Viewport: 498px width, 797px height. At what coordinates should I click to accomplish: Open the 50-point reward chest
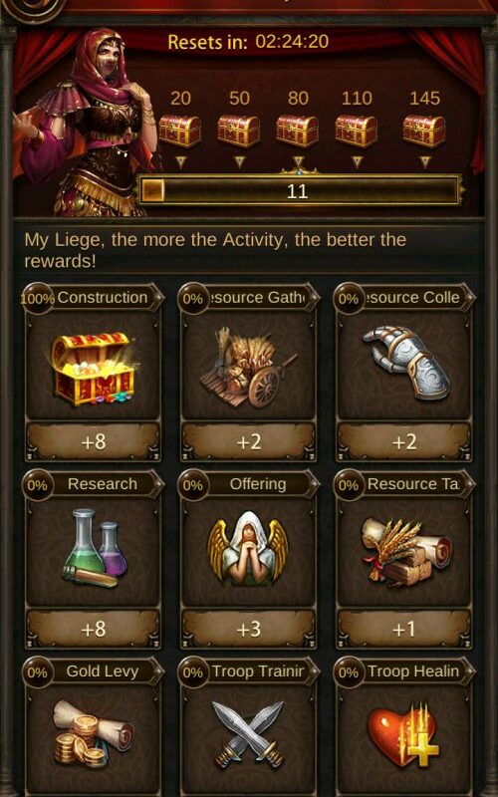pyautogui.click(x=239, y=132)
